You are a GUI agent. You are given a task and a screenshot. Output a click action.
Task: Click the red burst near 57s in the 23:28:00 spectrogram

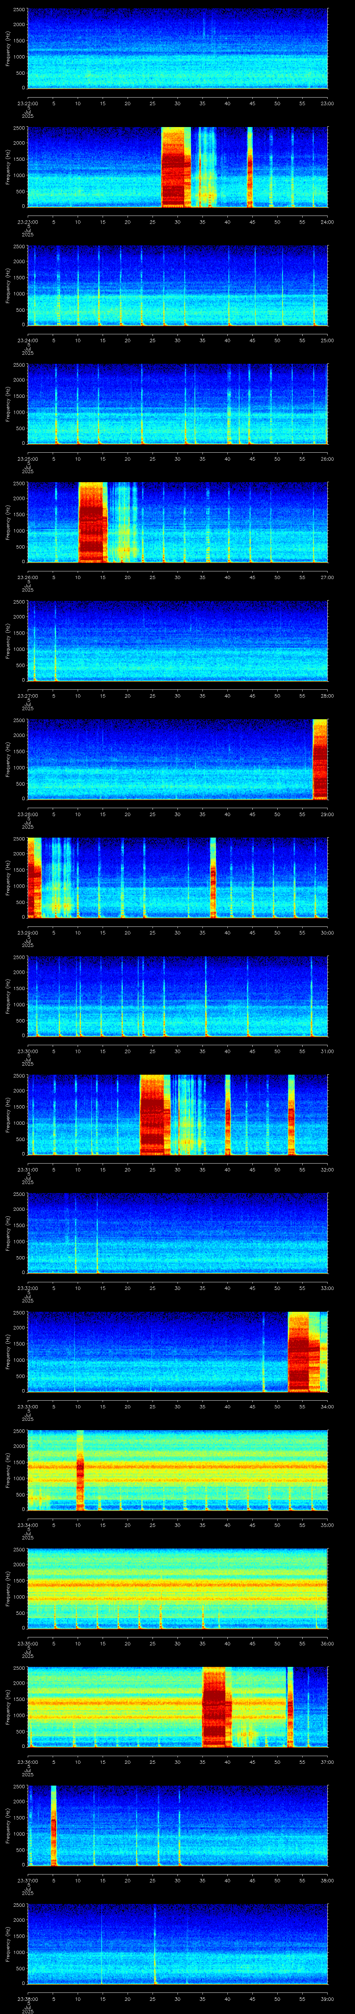click(x=320, y=759)
